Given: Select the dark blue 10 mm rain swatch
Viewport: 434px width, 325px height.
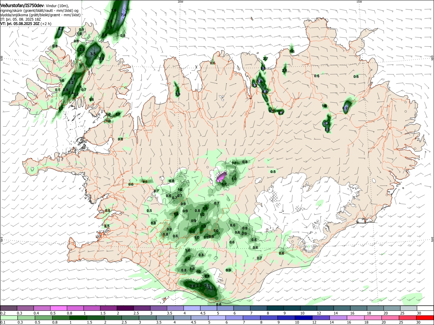Looking at the screenshot, I should pos(303,318).
